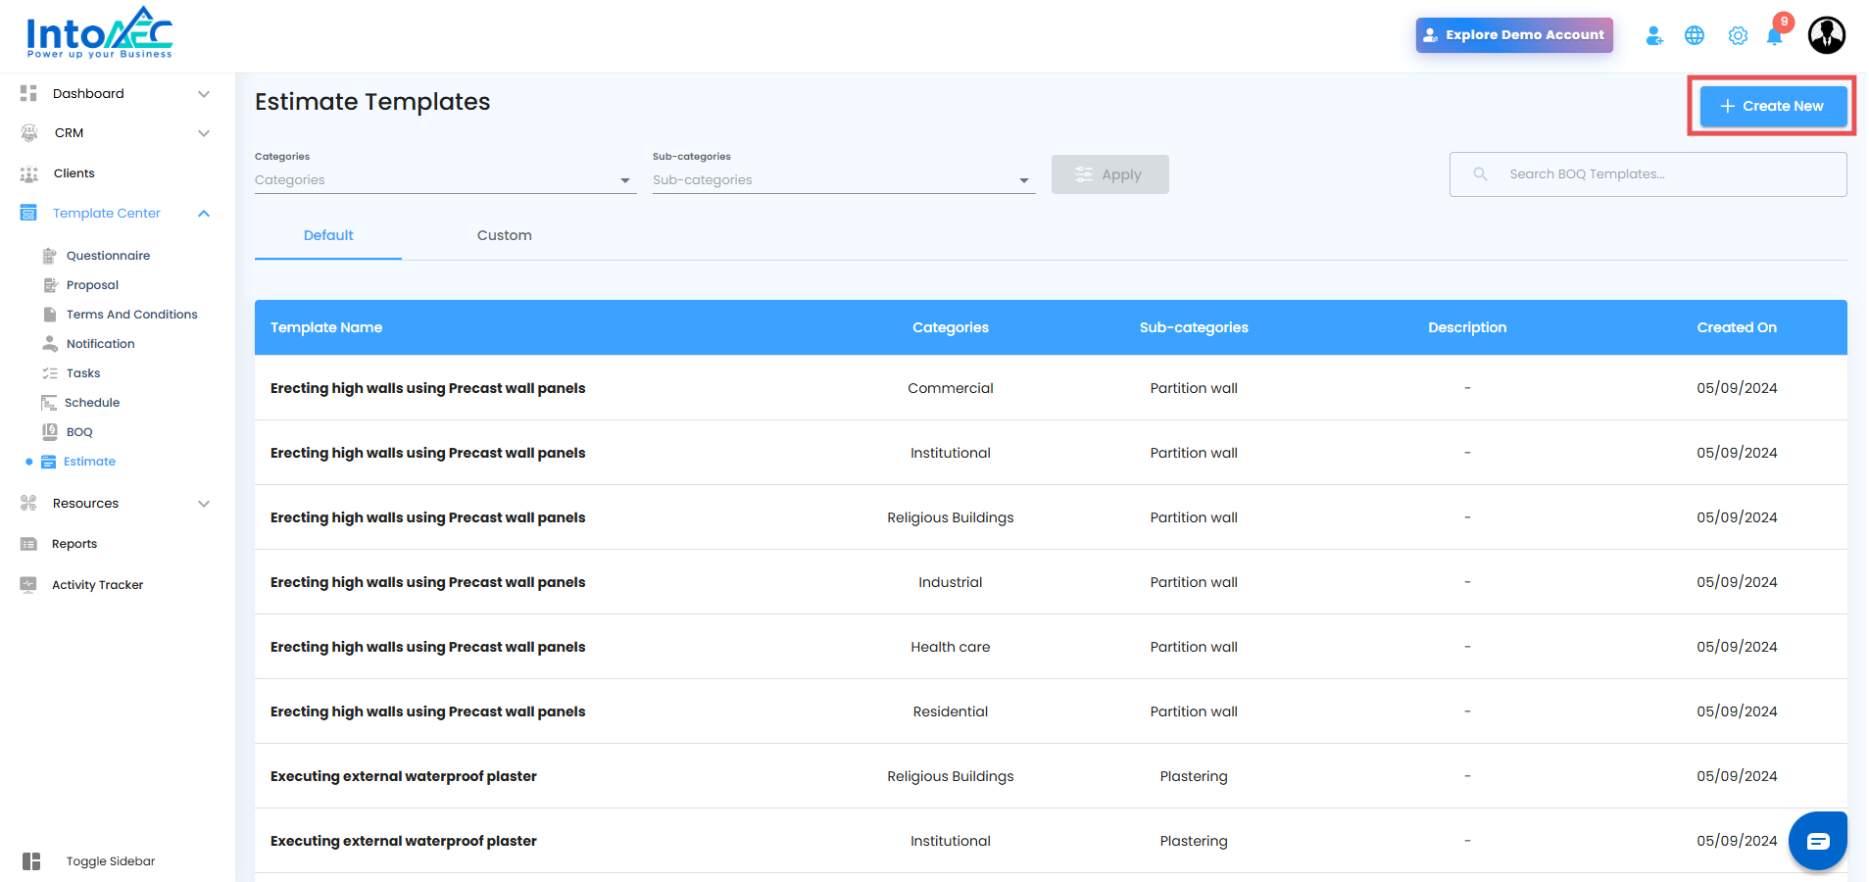1869x882 pixels.
Task: Click the IntoAEC logo
Action: pos(100,33)
